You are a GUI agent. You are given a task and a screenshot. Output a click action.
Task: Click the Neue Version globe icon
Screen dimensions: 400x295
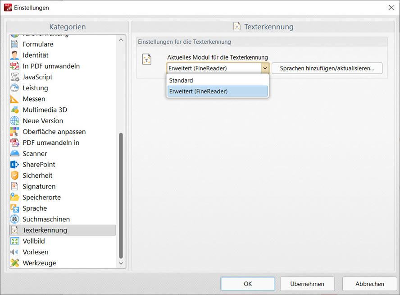pyautogui.click(x=14, y=120)
